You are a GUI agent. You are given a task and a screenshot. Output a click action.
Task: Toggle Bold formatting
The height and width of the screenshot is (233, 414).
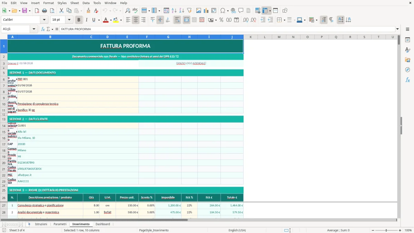tap(79, 20)
